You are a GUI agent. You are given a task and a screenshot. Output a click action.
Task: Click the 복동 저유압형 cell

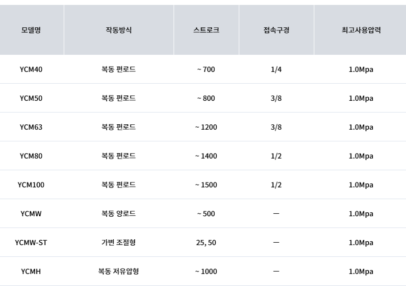pyautogui.click(x=119, y=272)
